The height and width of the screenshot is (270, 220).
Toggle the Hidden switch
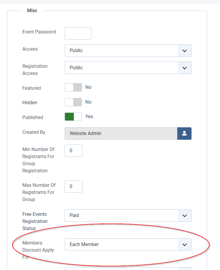click(73, 102)
